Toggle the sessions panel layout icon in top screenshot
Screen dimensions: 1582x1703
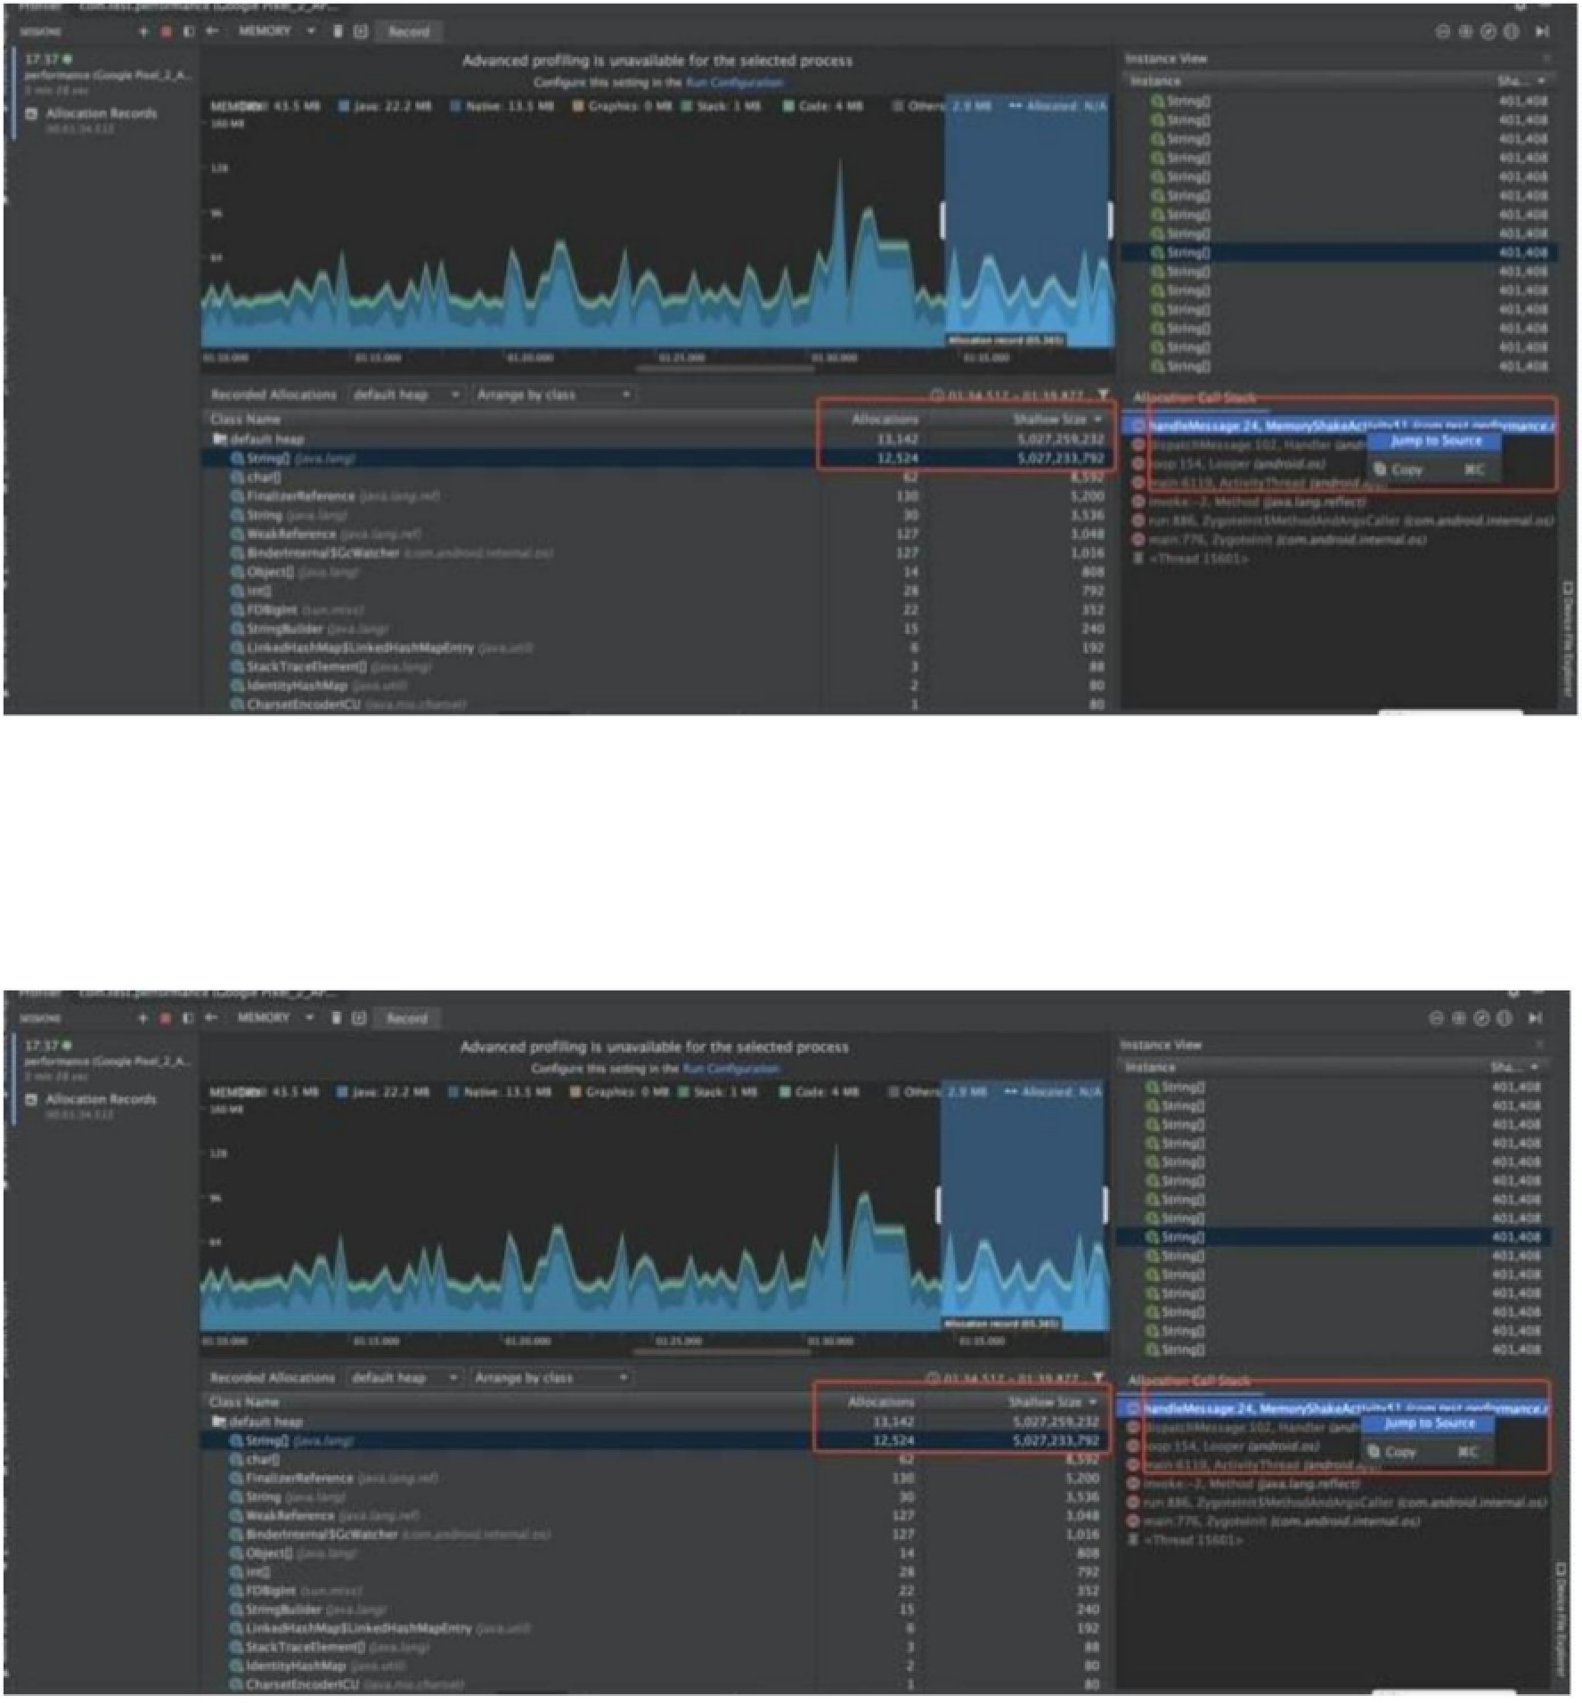188,32
